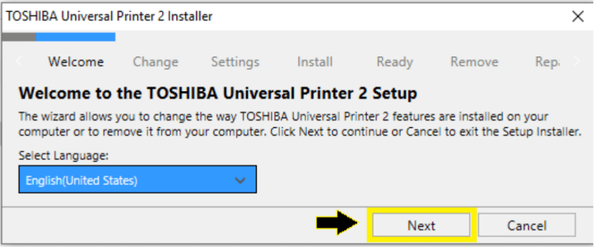Screen dimensions: 596x252
Task: Open the Remove step tab
Action: click(x=474, y=62)
